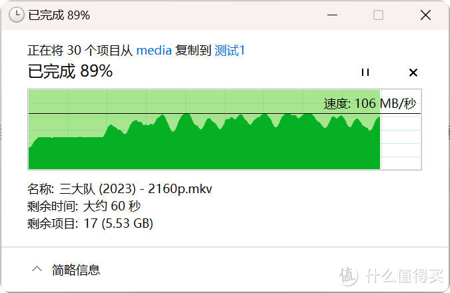Open the media source folder link
The height and width of the screenshot is (293, 450).
pyautogui.click(x=154, y=51)
